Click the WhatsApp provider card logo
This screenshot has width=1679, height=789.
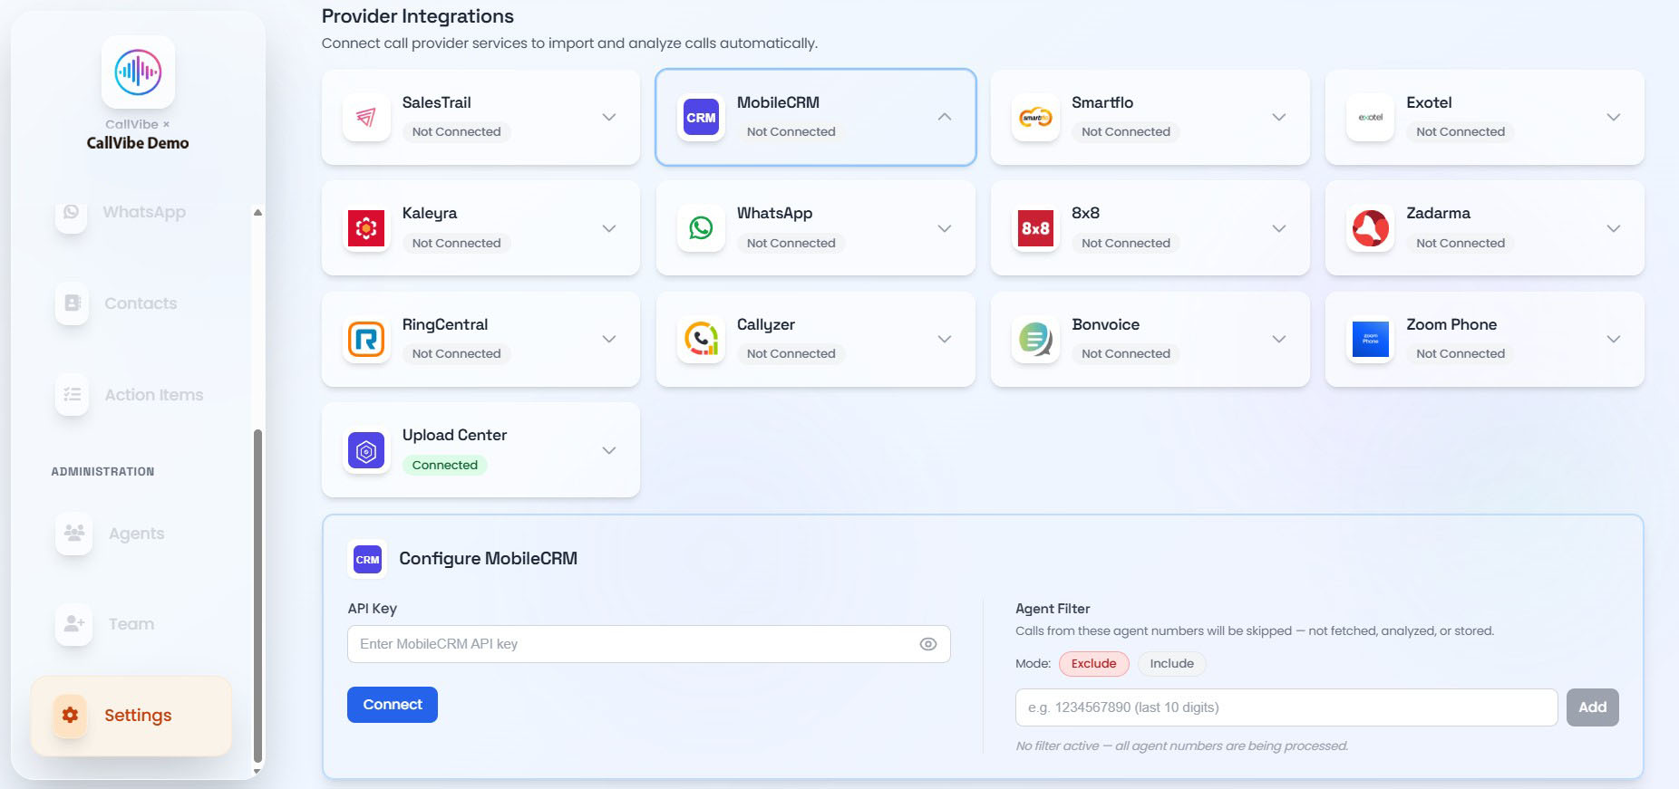pos(701,228)
